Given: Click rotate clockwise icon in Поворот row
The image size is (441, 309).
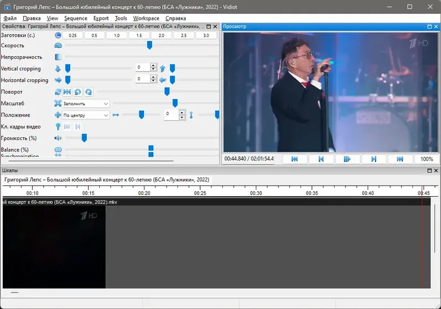Looking at the screenshot, I should [x=89, y=92].
